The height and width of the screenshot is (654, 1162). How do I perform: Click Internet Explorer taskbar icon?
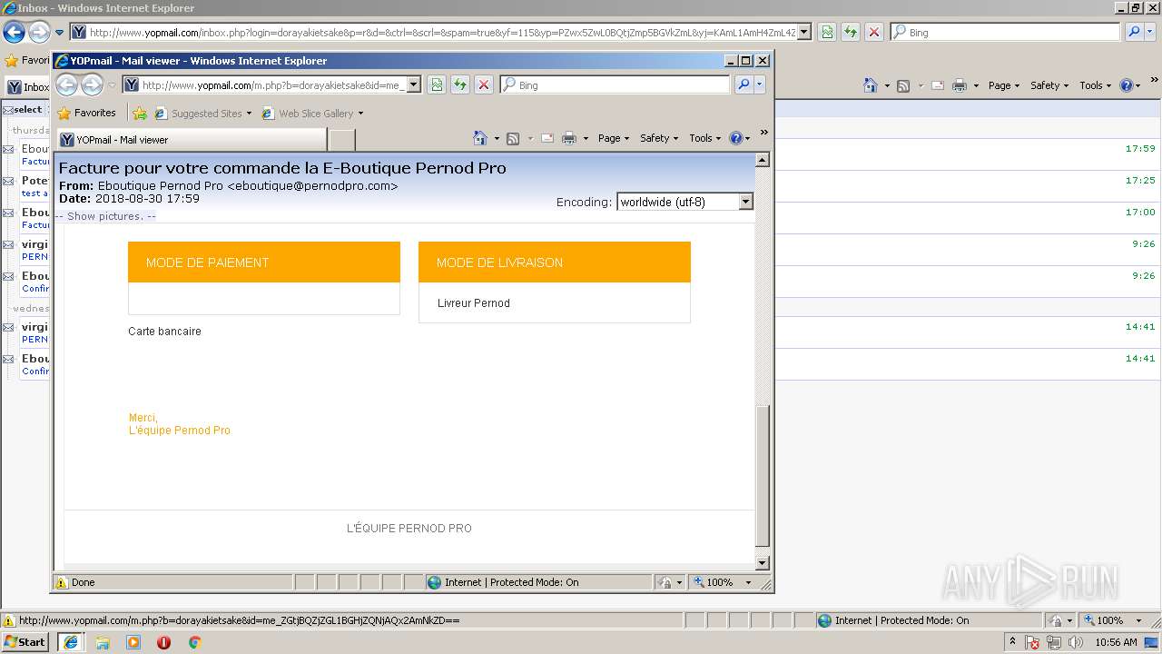click(x=70, y=641)
